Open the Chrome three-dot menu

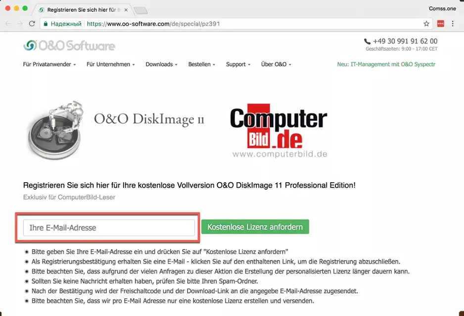453,24
